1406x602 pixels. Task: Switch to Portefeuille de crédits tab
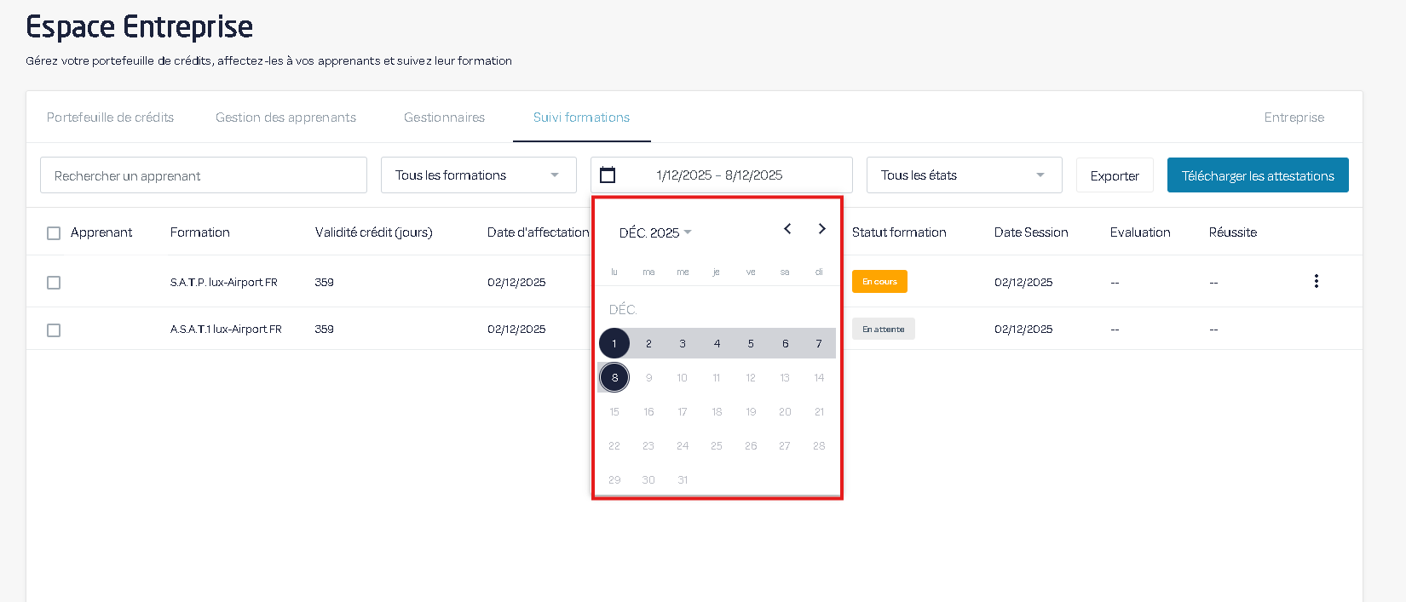[110, 118]
